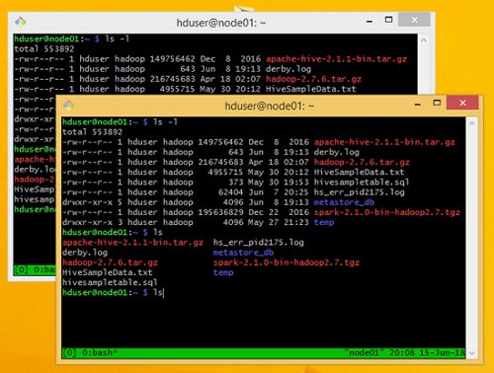Click the '"node01"' host name in tmux status bar

[364, 352]
